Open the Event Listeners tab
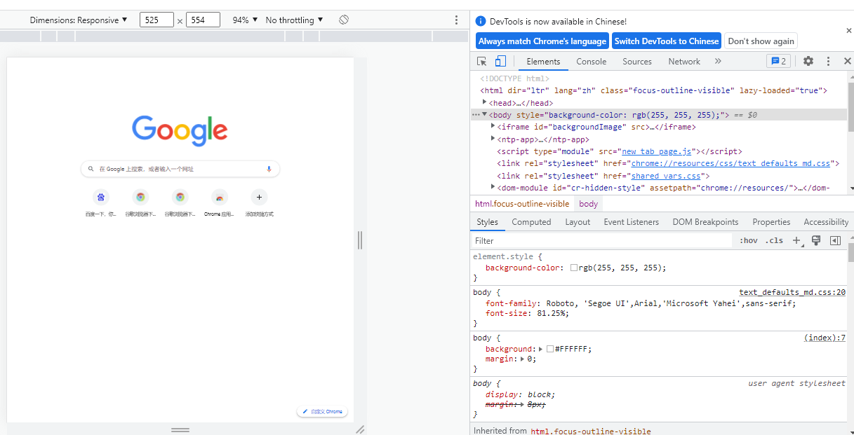Viewport: 854px width, 435px height. tap(632, 222)
